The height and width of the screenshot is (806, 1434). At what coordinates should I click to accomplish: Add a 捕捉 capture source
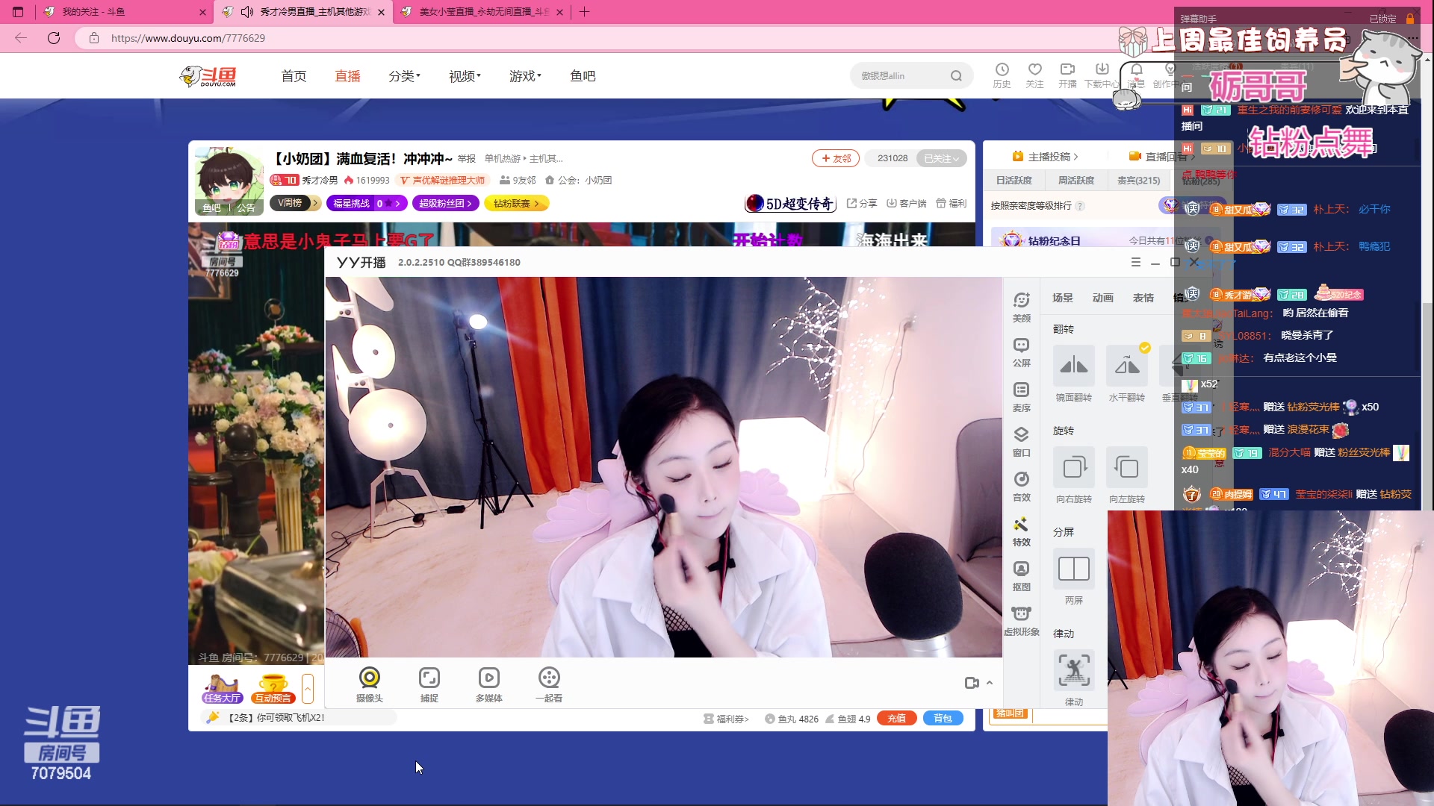[429, 684]
